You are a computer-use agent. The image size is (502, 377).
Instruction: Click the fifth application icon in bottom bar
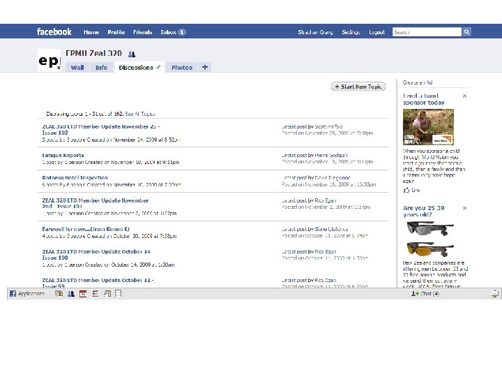click(107, 293)
